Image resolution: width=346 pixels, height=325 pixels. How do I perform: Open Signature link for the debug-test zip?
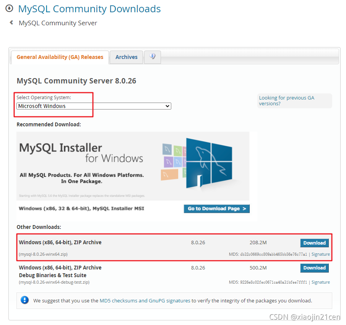[x=321, y=282]
